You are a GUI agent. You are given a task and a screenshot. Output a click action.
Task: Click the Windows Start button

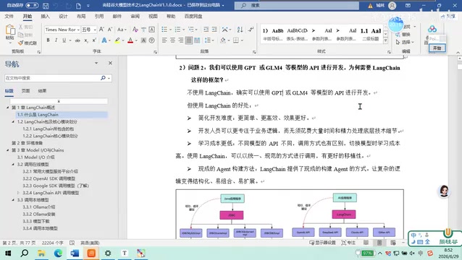pyautogui.click(x=8, y=253)
